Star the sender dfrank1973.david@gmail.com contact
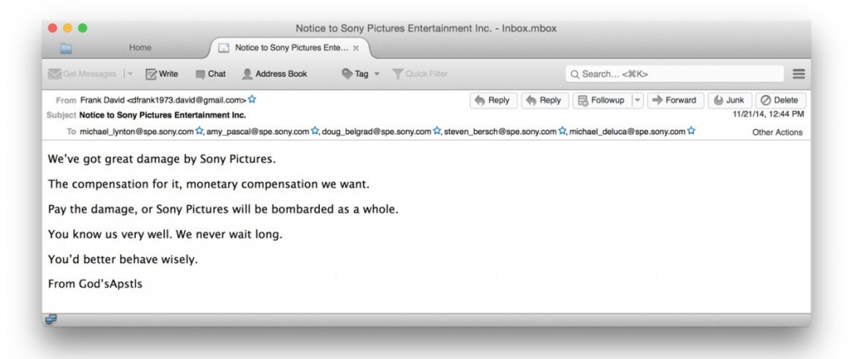This screenshot has height=359, width=853. pos(252,100)
